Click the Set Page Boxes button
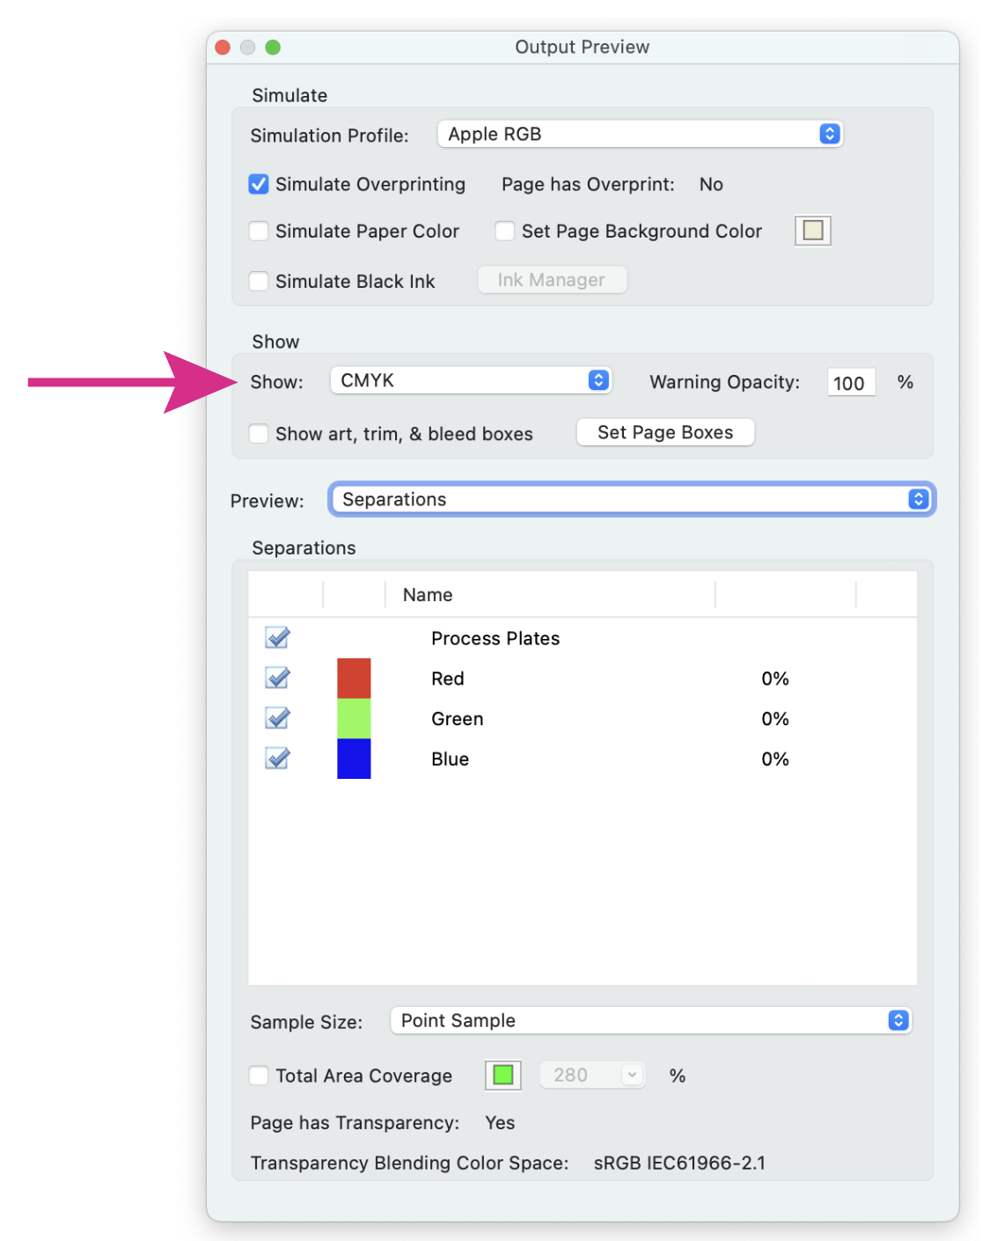982x1241 pixels. click(x=664, y=431)
